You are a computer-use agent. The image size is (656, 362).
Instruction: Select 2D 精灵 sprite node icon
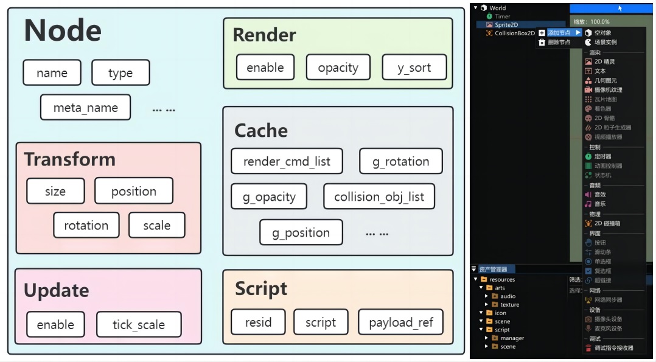tap(588, 62)
